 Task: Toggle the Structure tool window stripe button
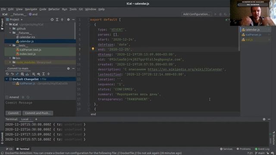pos(274,138)
